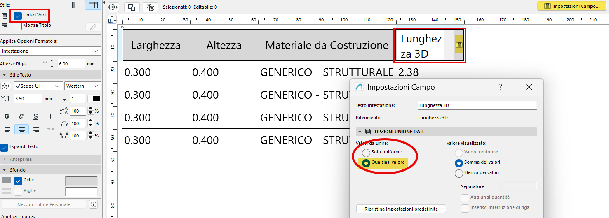
Task: Toggle strikethrough text style
Action: (50, 116)
